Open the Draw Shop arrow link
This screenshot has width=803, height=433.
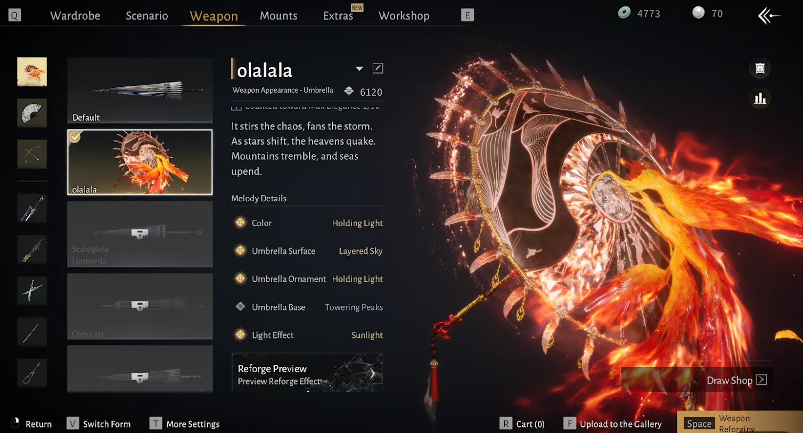[736, 380]
